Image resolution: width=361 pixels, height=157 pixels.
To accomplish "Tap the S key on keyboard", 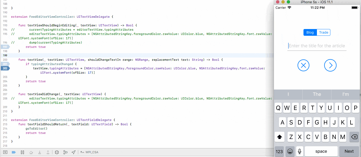I will 291,123.
